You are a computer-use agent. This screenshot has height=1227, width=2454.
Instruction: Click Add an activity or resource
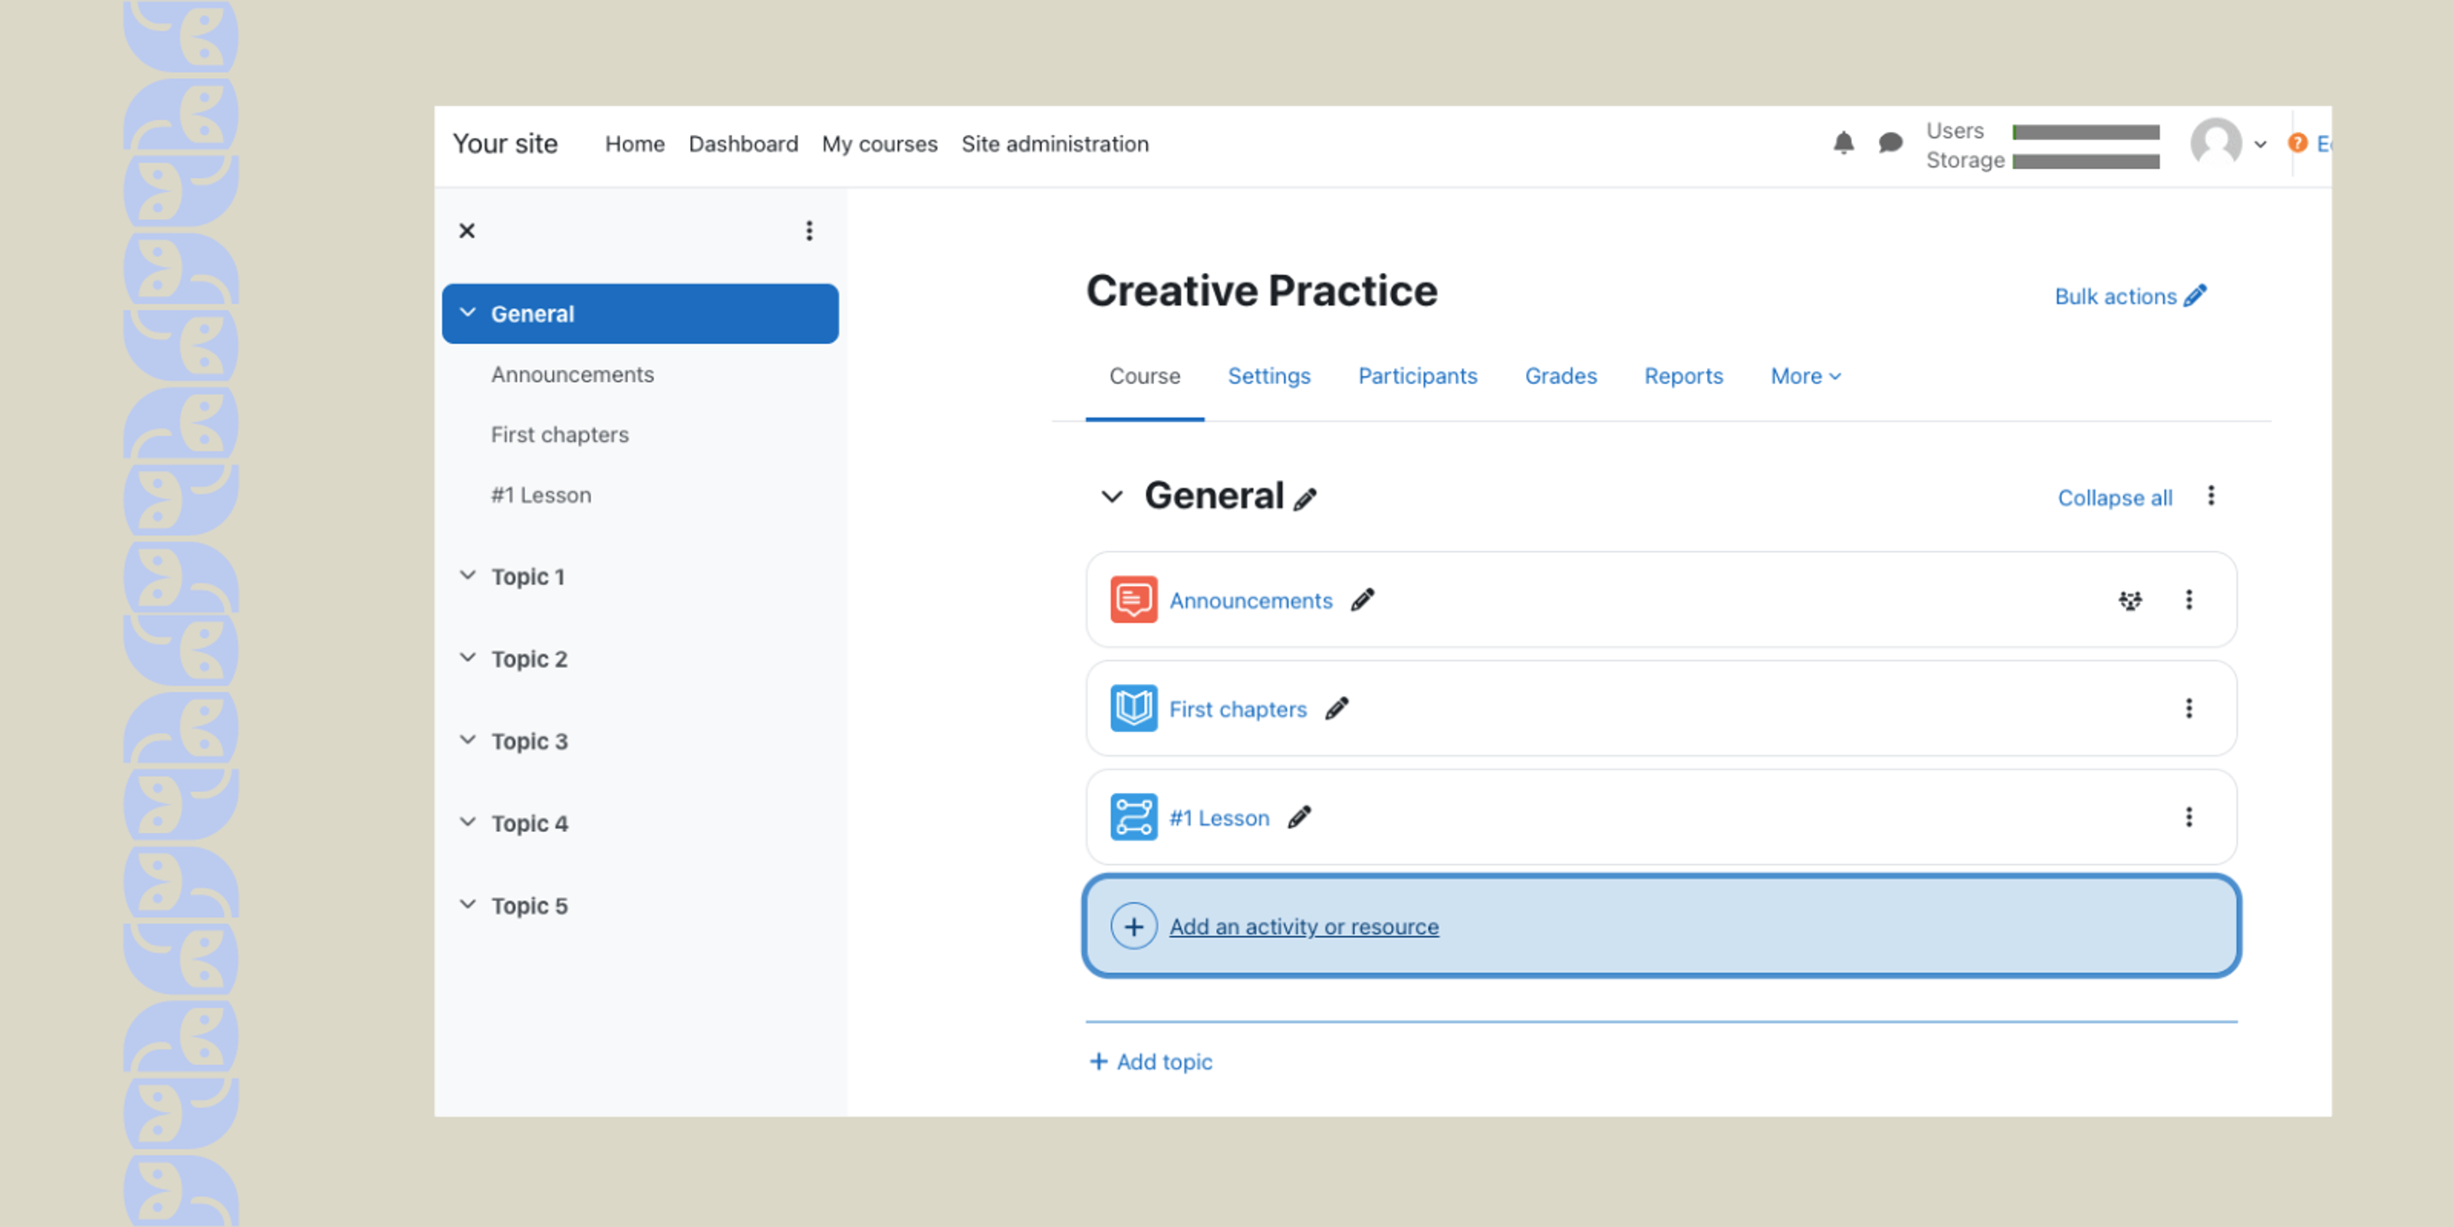1303,926
